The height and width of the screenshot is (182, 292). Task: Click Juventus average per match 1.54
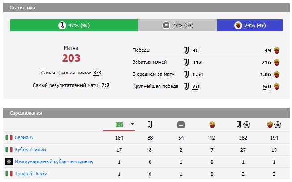point(198,74)
